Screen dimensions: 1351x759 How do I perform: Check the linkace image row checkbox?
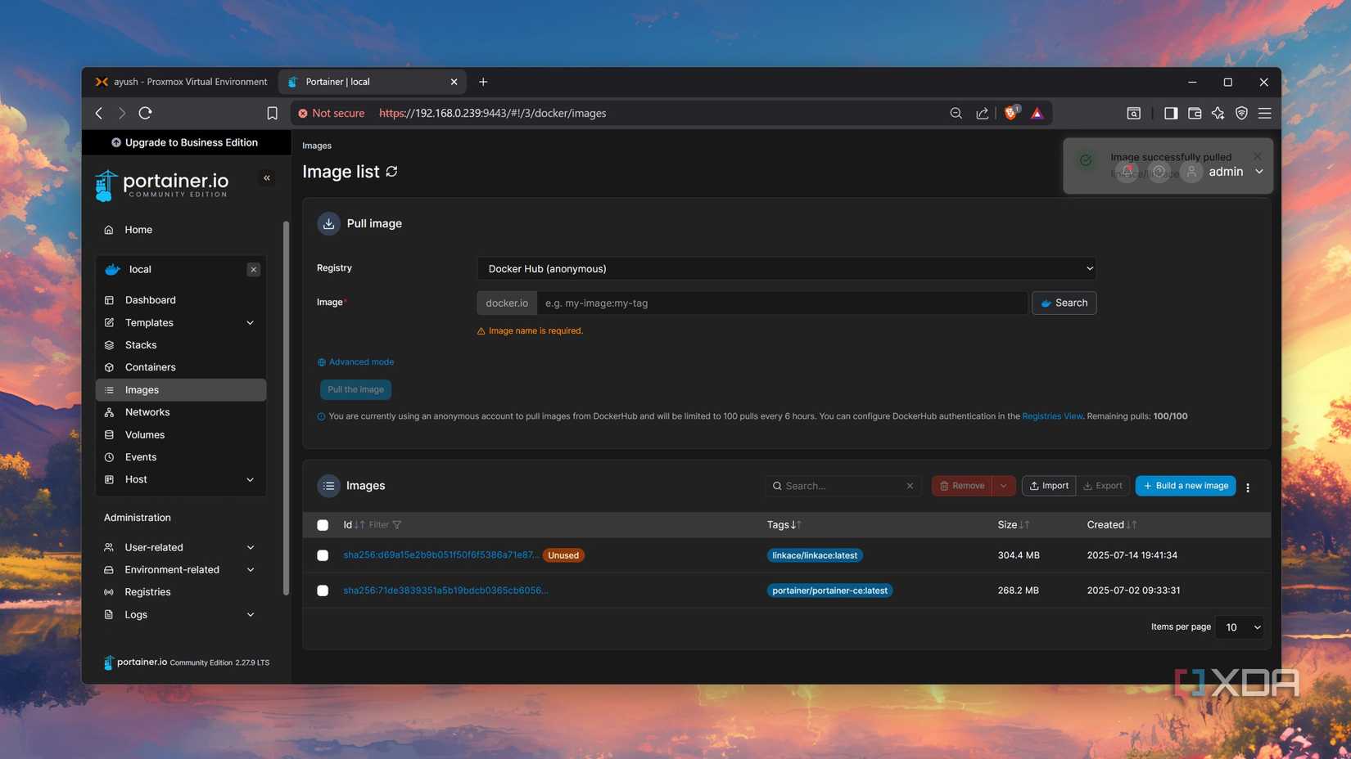323,555
